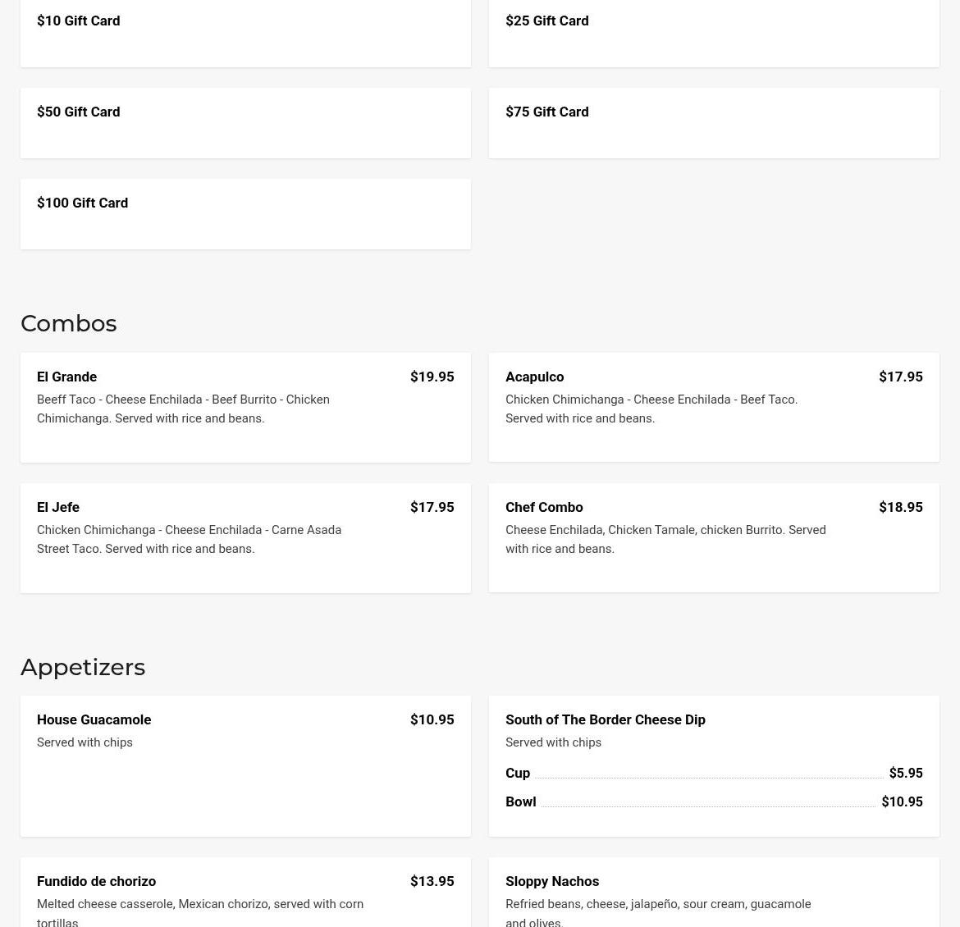Pick the Cup size for cheese dip
Screen dimensions: 960x927
point(518,774)
